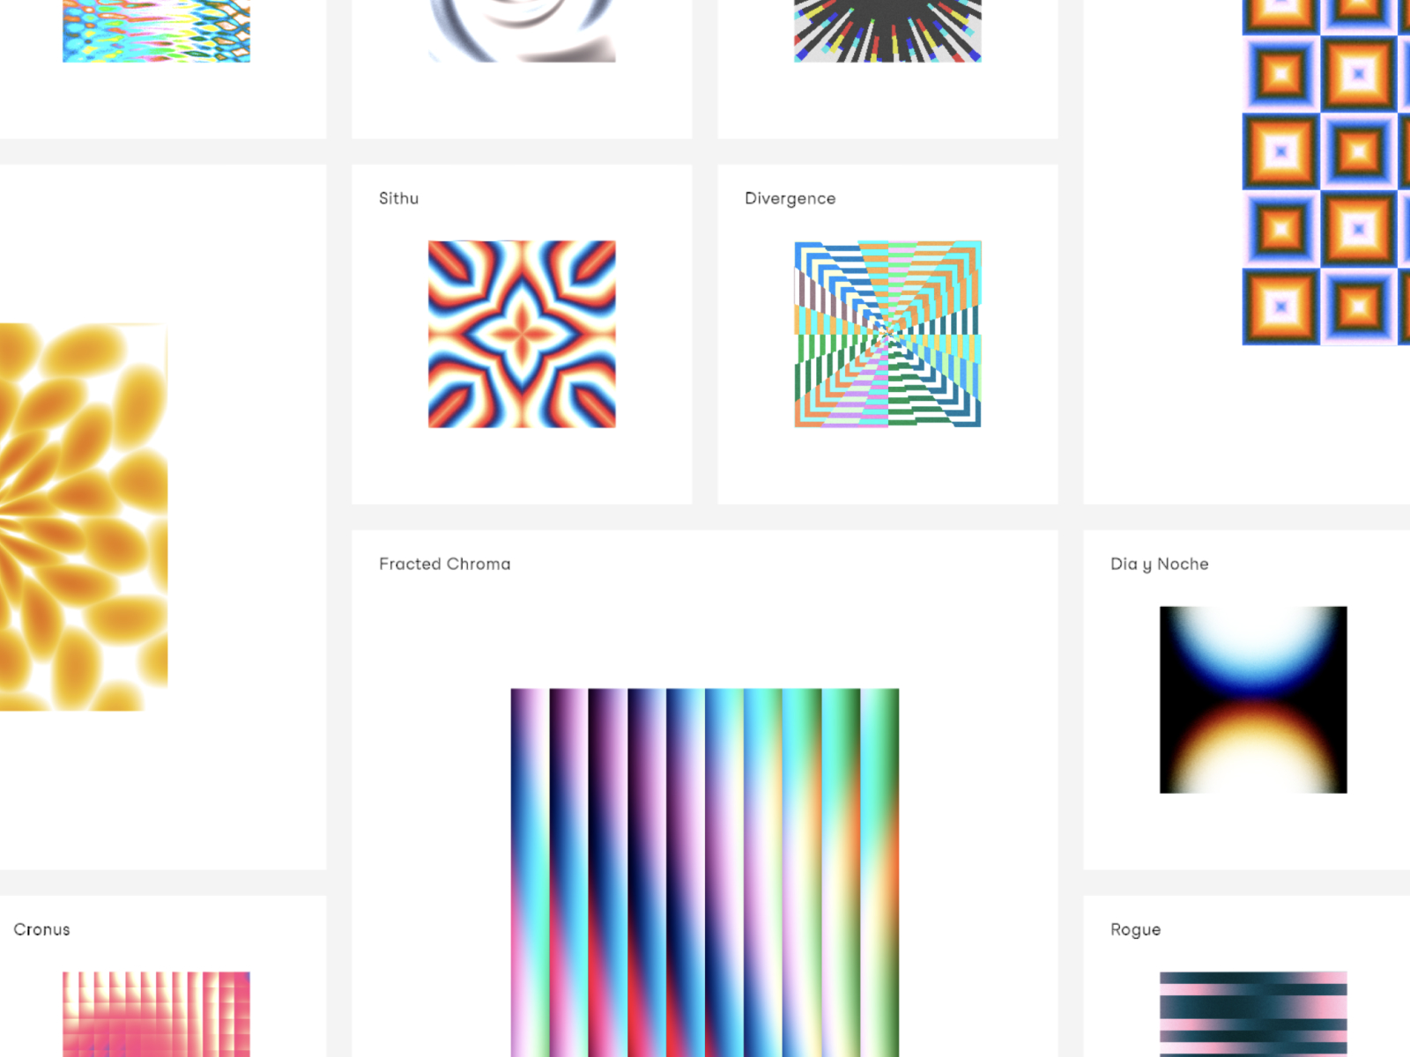Screen dimensions: 1410x1057
Task: Open the Cronus pink grid thumbnail
Action: click(x=156, y=1013)
